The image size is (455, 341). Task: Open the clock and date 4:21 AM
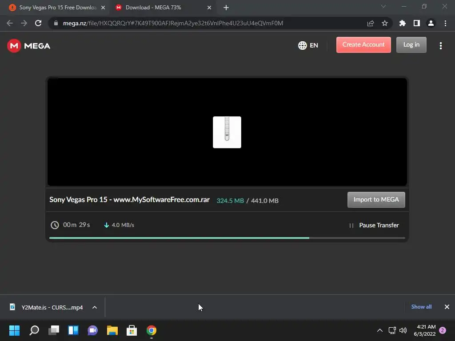click(424, 330)
